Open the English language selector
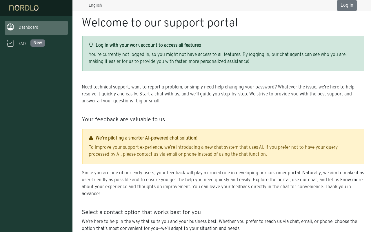Screen dimensions: 371x232 click(x=95, y=6)
